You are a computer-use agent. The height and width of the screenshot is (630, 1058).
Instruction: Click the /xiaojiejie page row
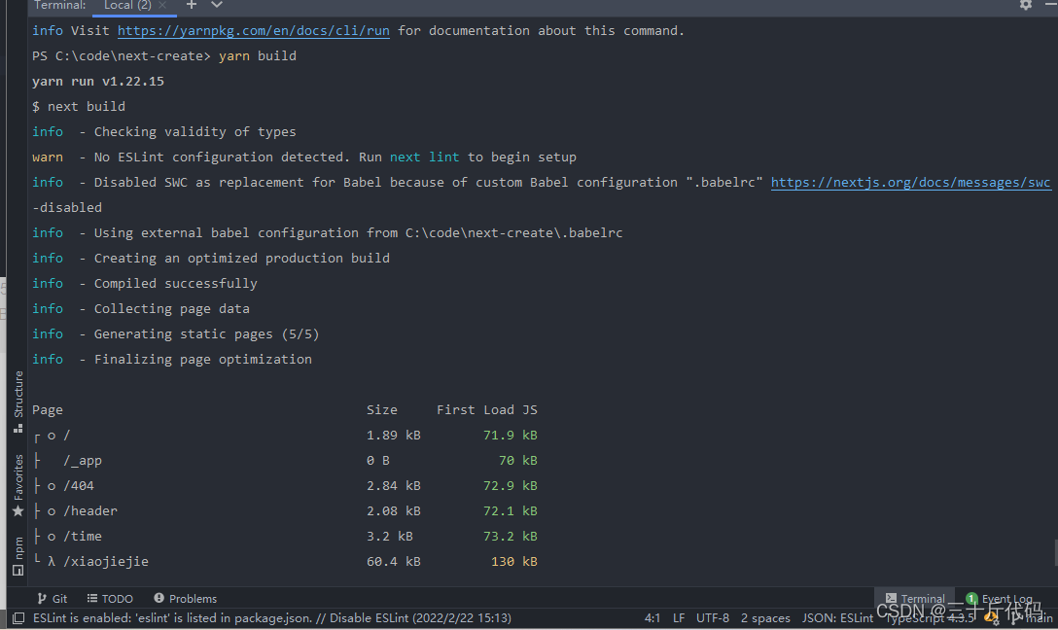point(285,561)
